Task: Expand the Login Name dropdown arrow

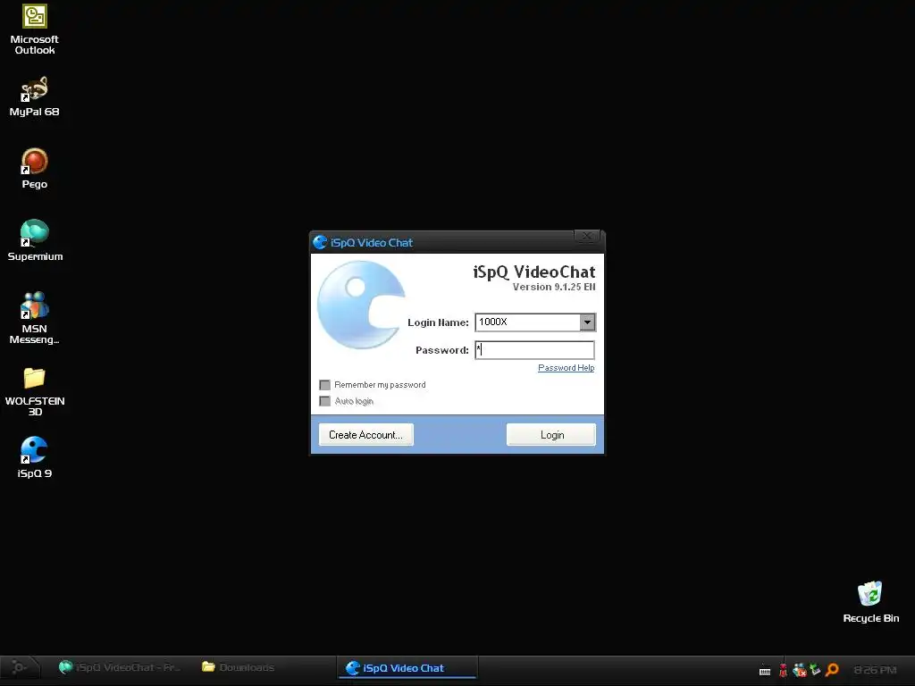Action: coord(587,322)
